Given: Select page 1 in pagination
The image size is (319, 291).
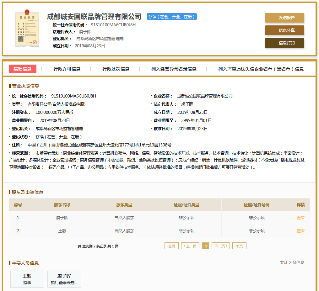Looking at the screenshot, I should coord(206,246).
